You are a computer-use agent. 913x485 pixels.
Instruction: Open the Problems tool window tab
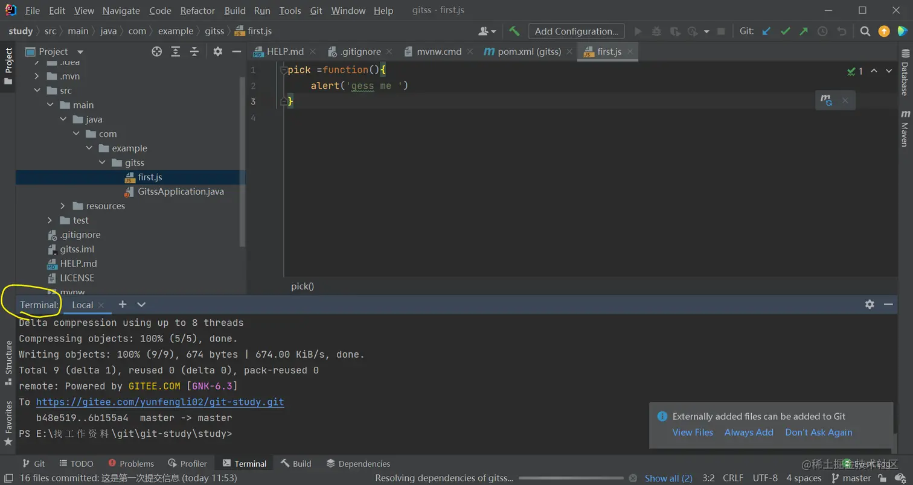coord(131,463)
